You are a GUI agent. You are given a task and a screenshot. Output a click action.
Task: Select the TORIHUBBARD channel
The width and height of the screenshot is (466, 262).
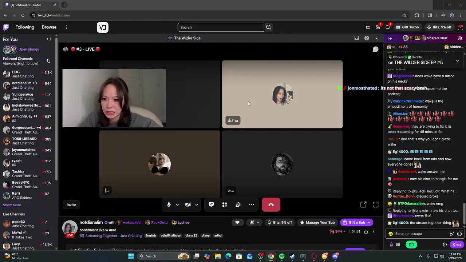(28, 141)
